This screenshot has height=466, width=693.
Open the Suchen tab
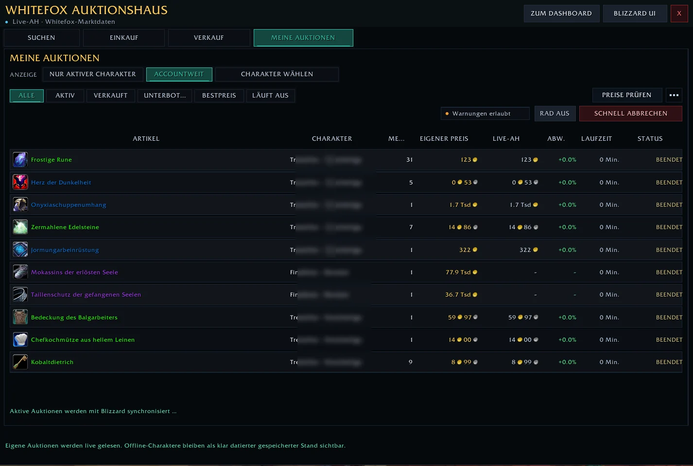41,38
